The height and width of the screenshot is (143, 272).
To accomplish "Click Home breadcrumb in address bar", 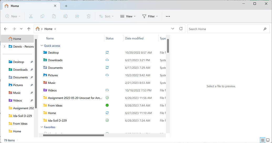I will 48,29.
